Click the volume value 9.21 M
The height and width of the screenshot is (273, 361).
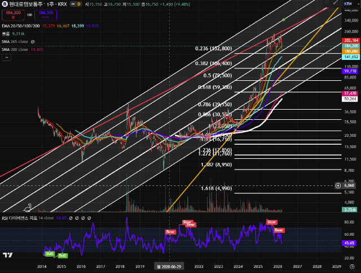tap(18, 34)
